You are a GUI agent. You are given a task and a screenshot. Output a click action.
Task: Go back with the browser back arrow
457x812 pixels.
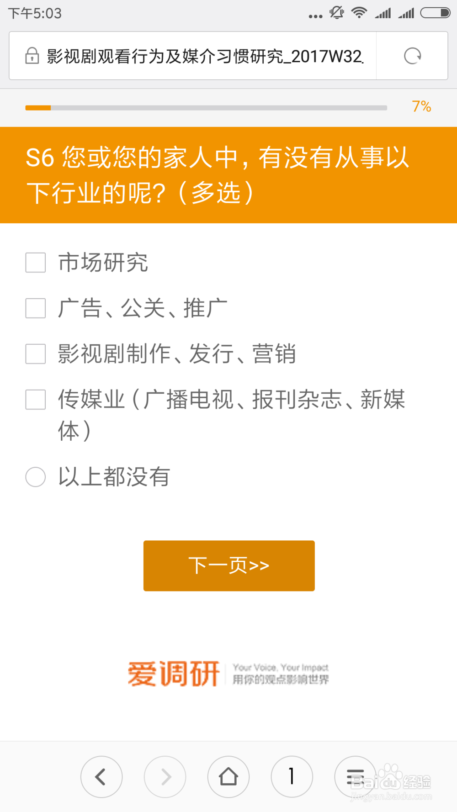pos(101,776)
